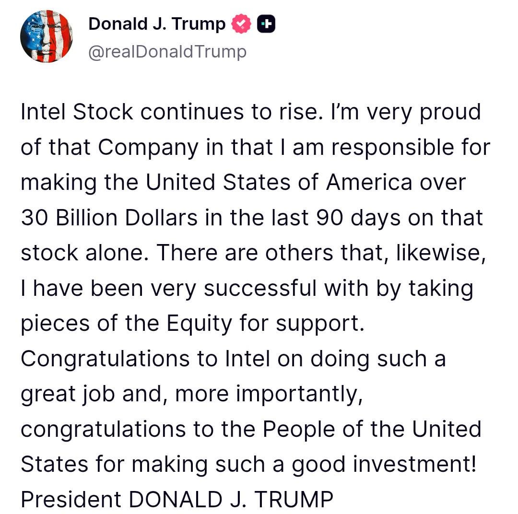Open Donald J. Trump display name
The width and height of the screenshot is (518, 514).
(156, 24)
